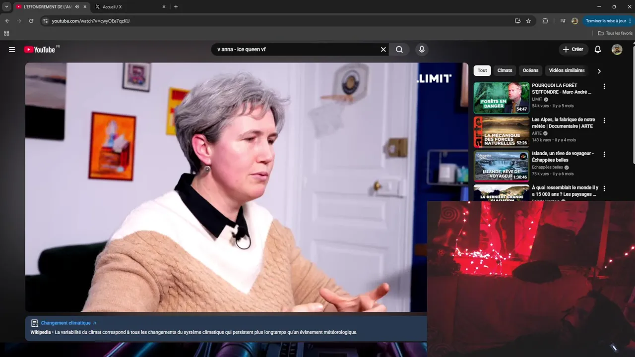Viewport: 635px width, 357px height.
Task: Open options menu for the forêt video
Action: [604, 86]
